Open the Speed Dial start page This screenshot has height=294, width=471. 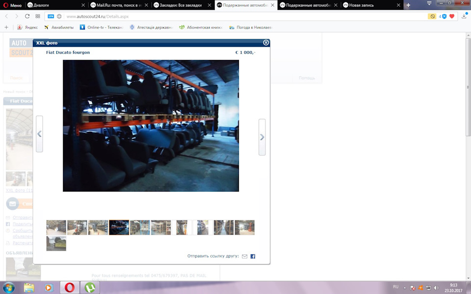(x=38, y=16)
